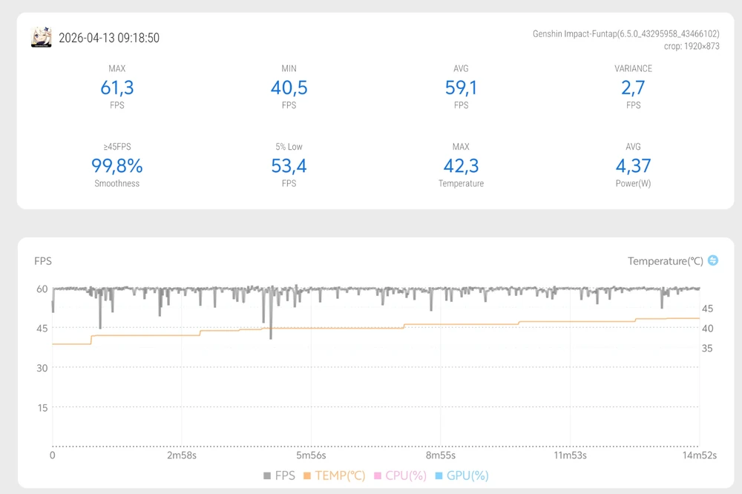This screenshot has height=494, width=742.
Task: Click the AVG 4,37 Power(W) value
Action: pos(633,165)
